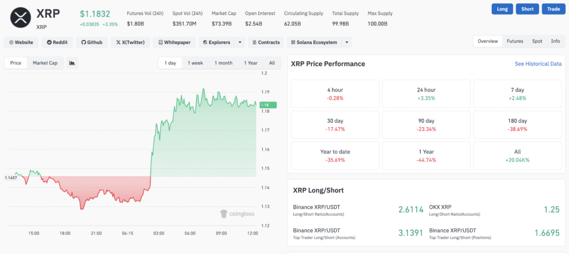Switch to the Overview tab

click(488, 41)
